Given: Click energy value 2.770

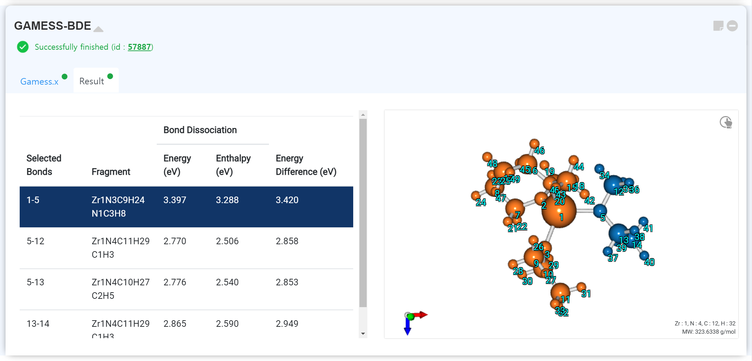Looking at the screenshot, I should (x=175, y=241).
